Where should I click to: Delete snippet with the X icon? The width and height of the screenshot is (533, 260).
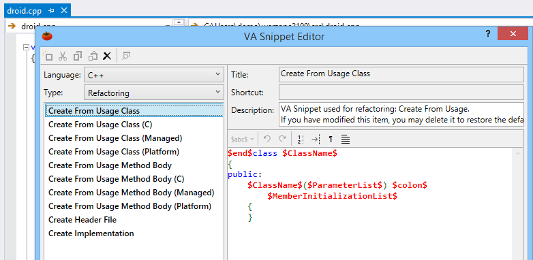coord(107,56)
